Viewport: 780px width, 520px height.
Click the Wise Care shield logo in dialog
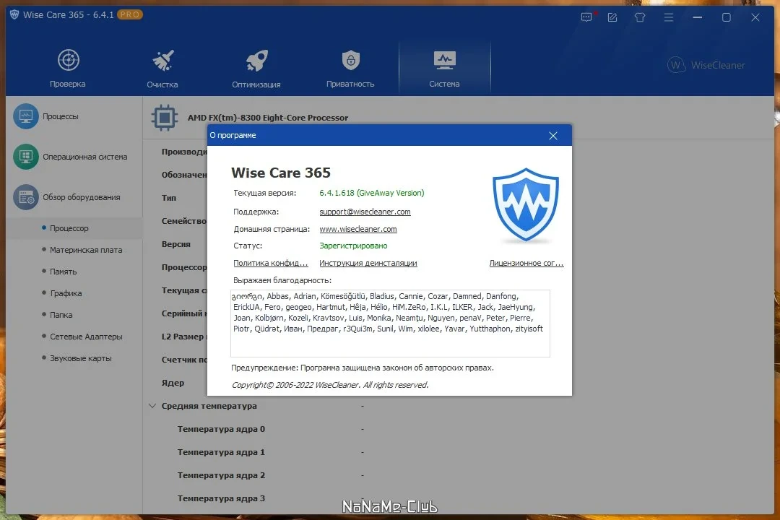point(526,205)
